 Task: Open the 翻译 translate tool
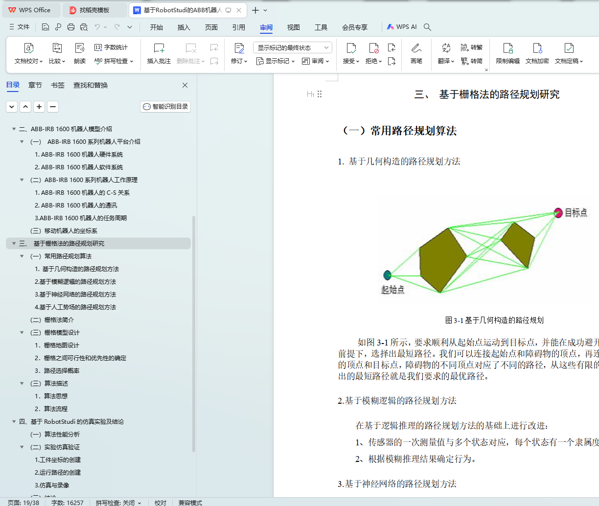click(x=446, y=54)
